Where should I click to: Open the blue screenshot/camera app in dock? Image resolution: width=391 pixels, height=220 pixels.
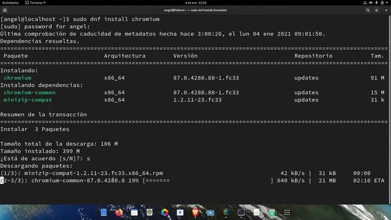coord(210,212)
